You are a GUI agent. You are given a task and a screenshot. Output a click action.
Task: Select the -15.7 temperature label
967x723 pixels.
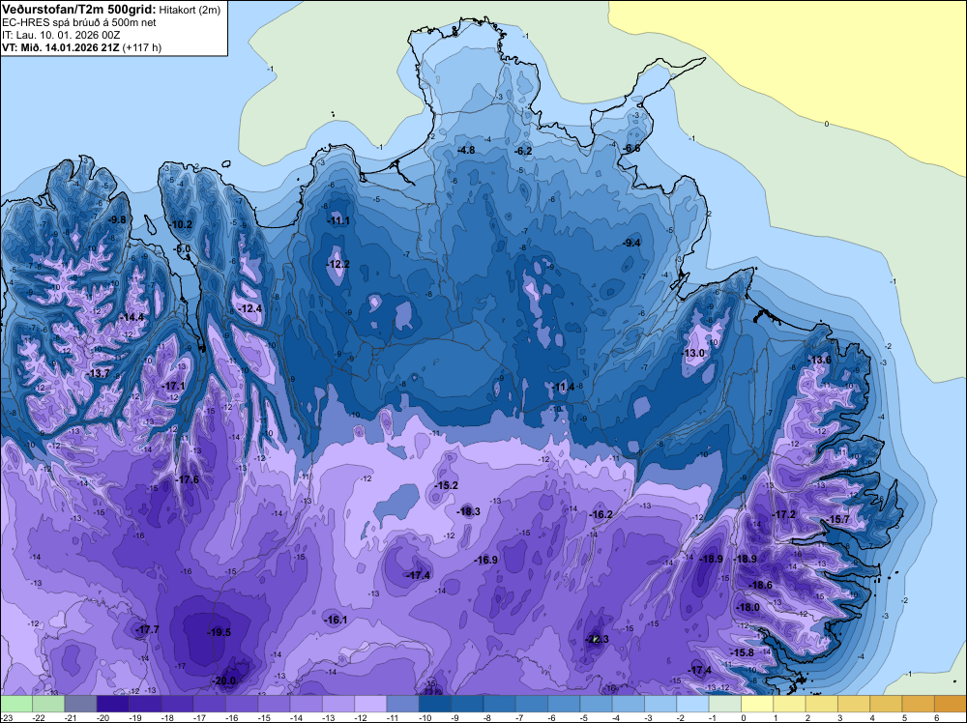838,519
